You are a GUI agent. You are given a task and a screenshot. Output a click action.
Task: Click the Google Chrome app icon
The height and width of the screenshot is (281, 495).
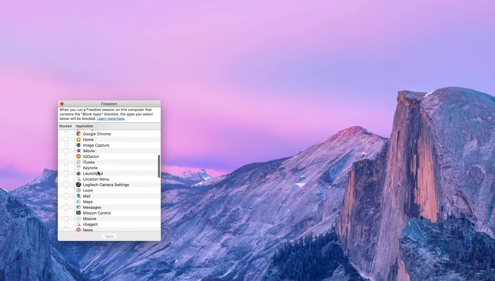point(79,134)
